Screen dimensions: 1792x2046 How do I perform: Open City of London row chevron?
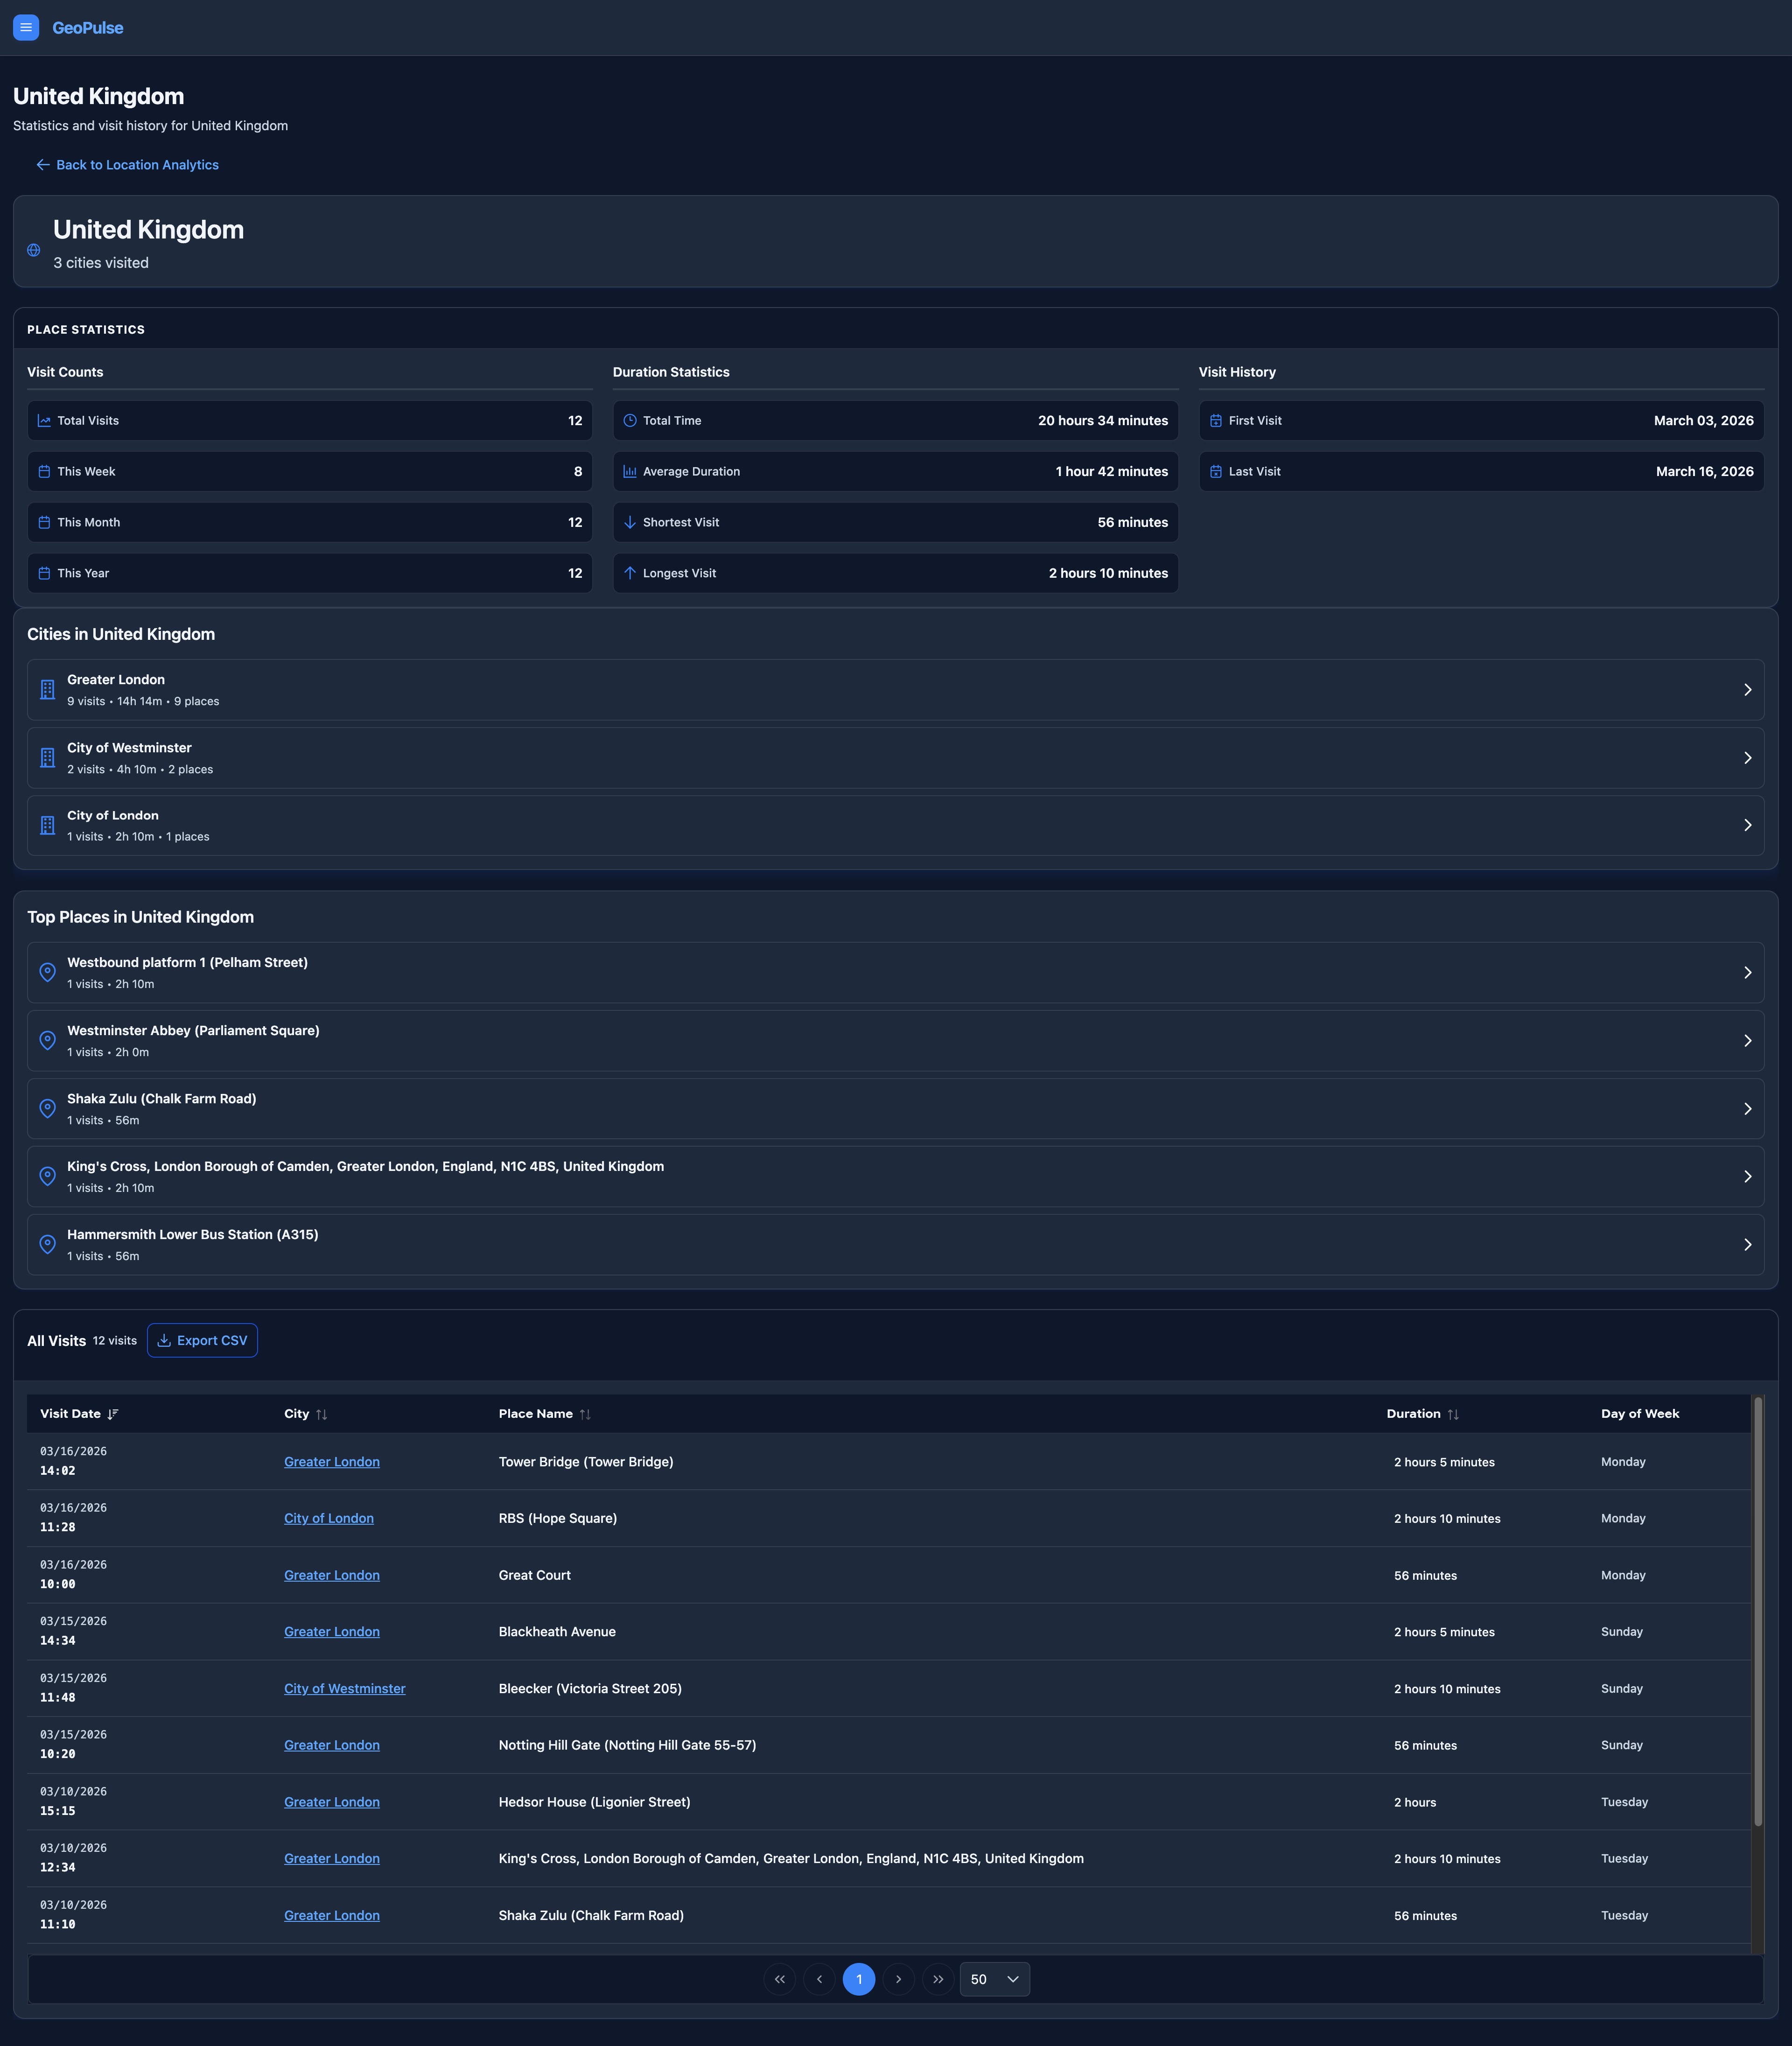point(1747,826)
